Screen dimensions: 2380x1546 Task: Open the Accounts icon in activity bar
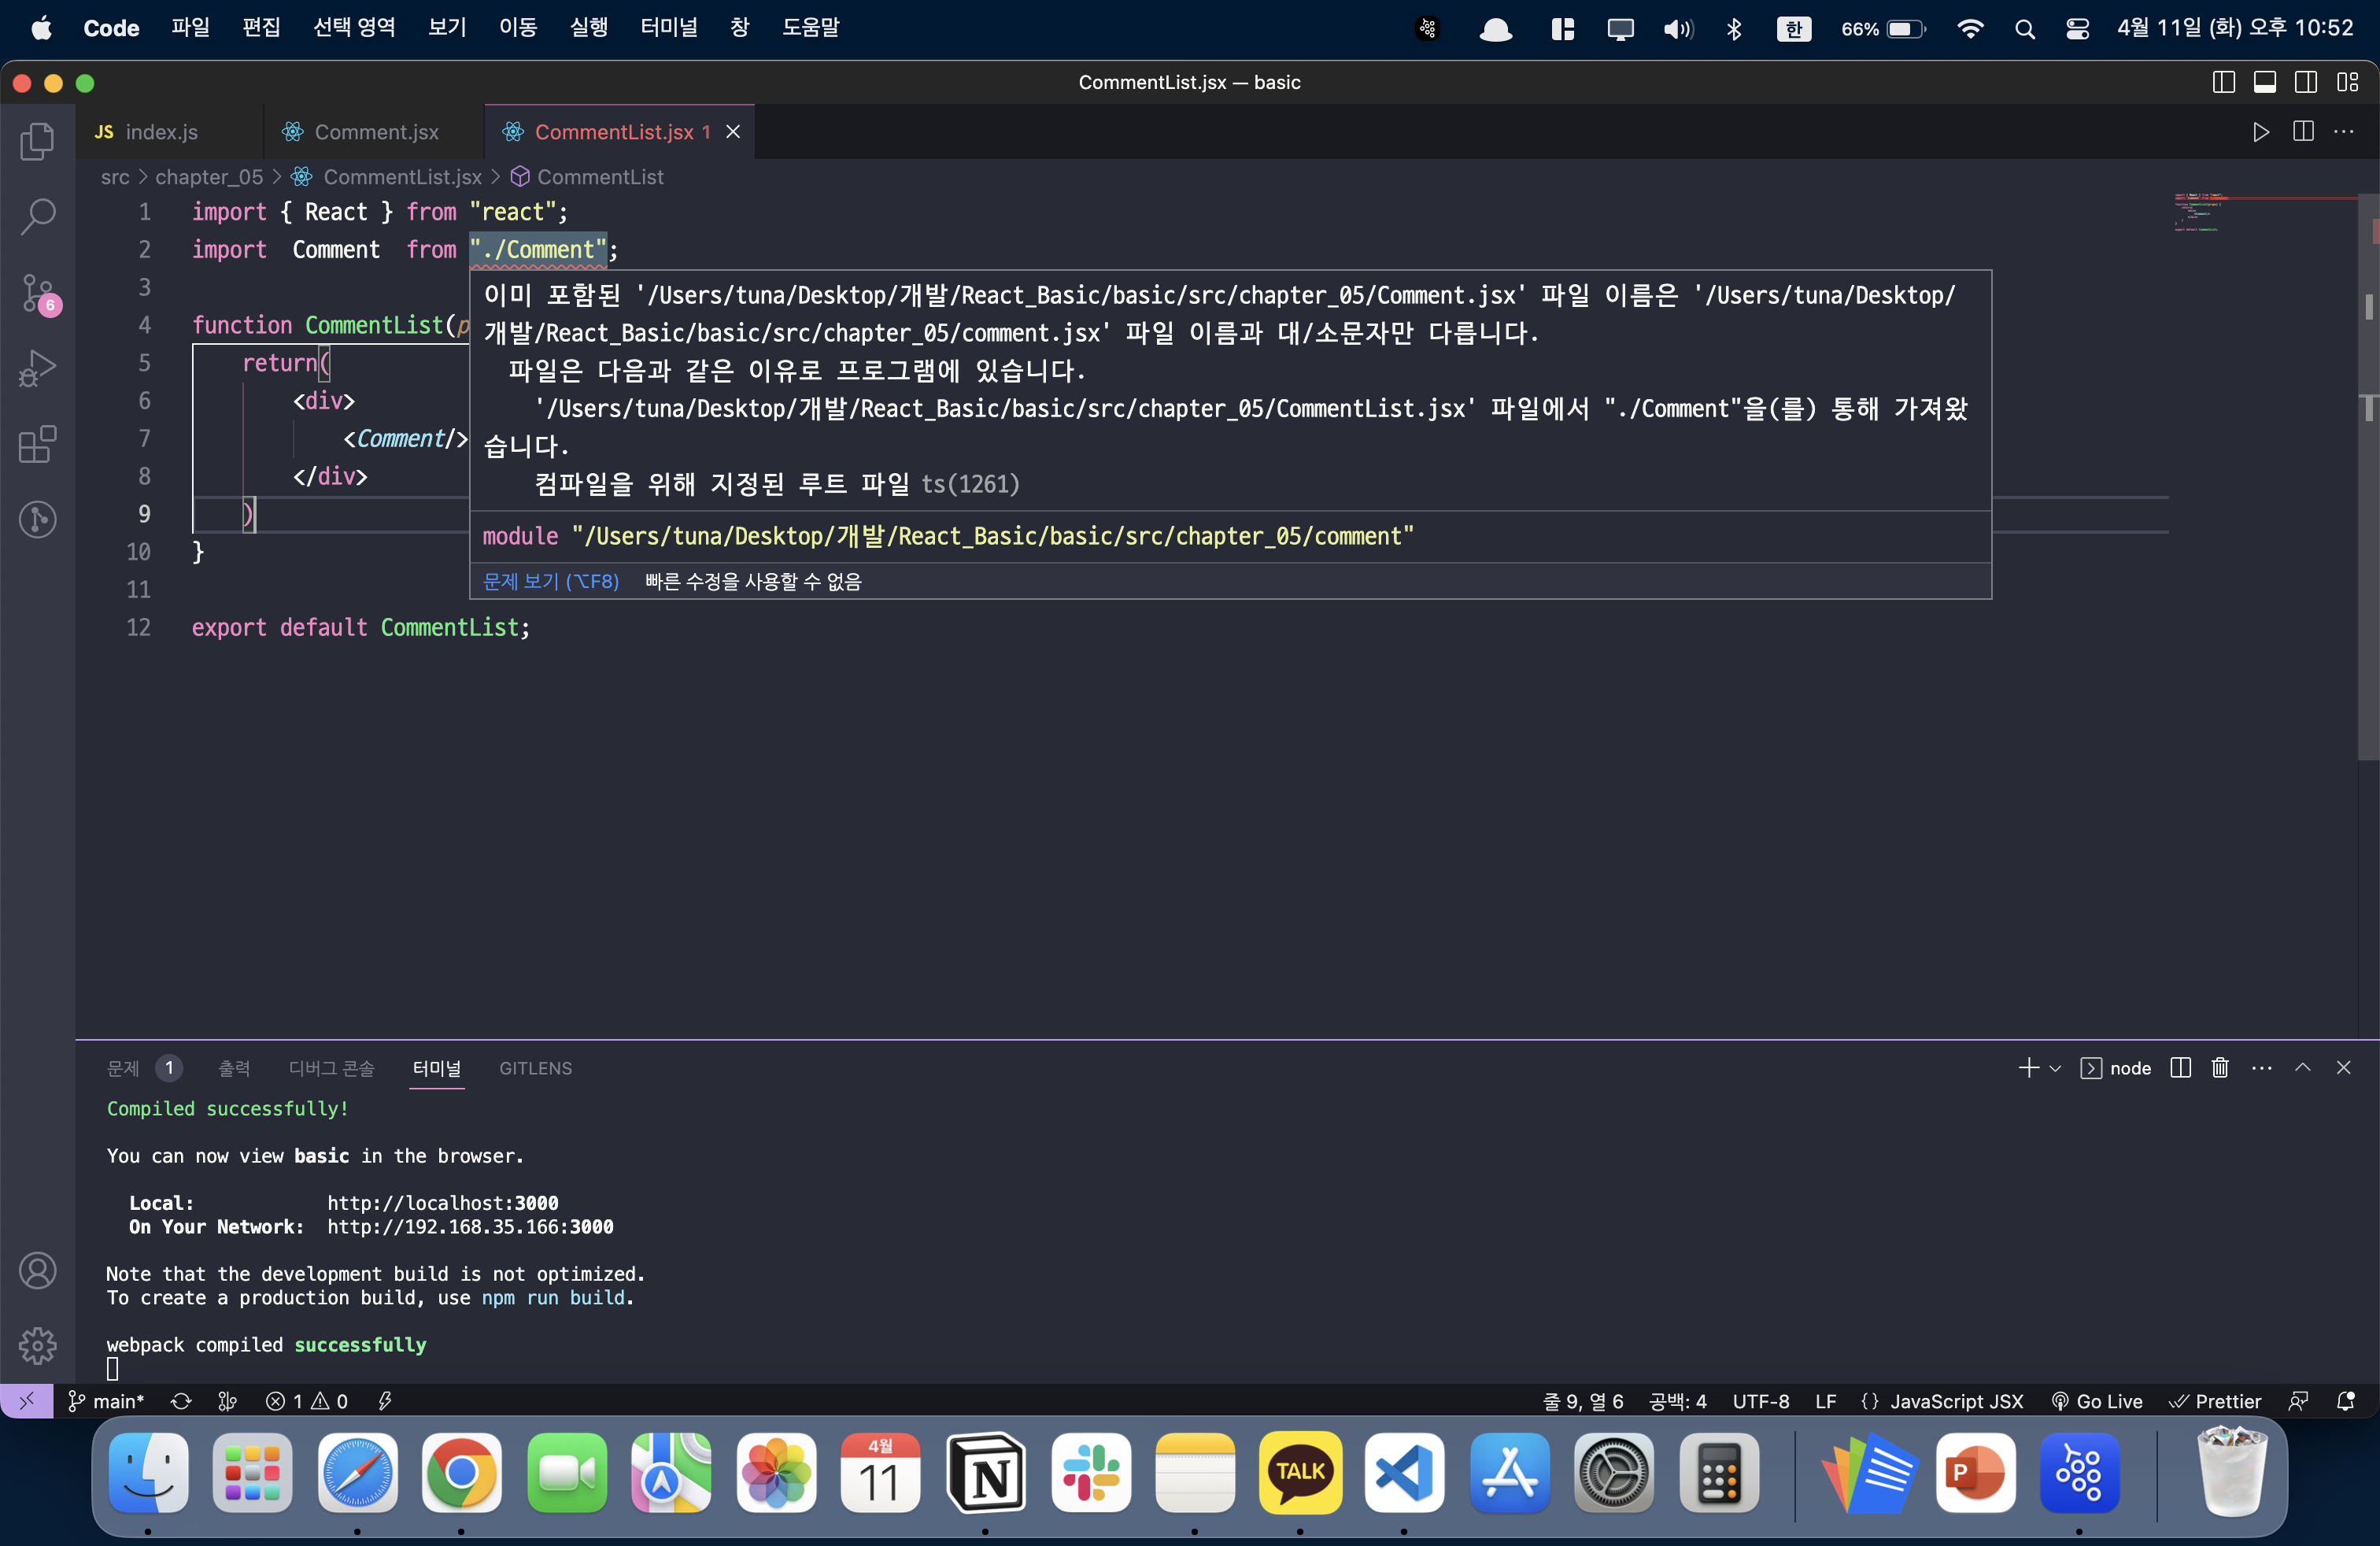pos(37,1270)
